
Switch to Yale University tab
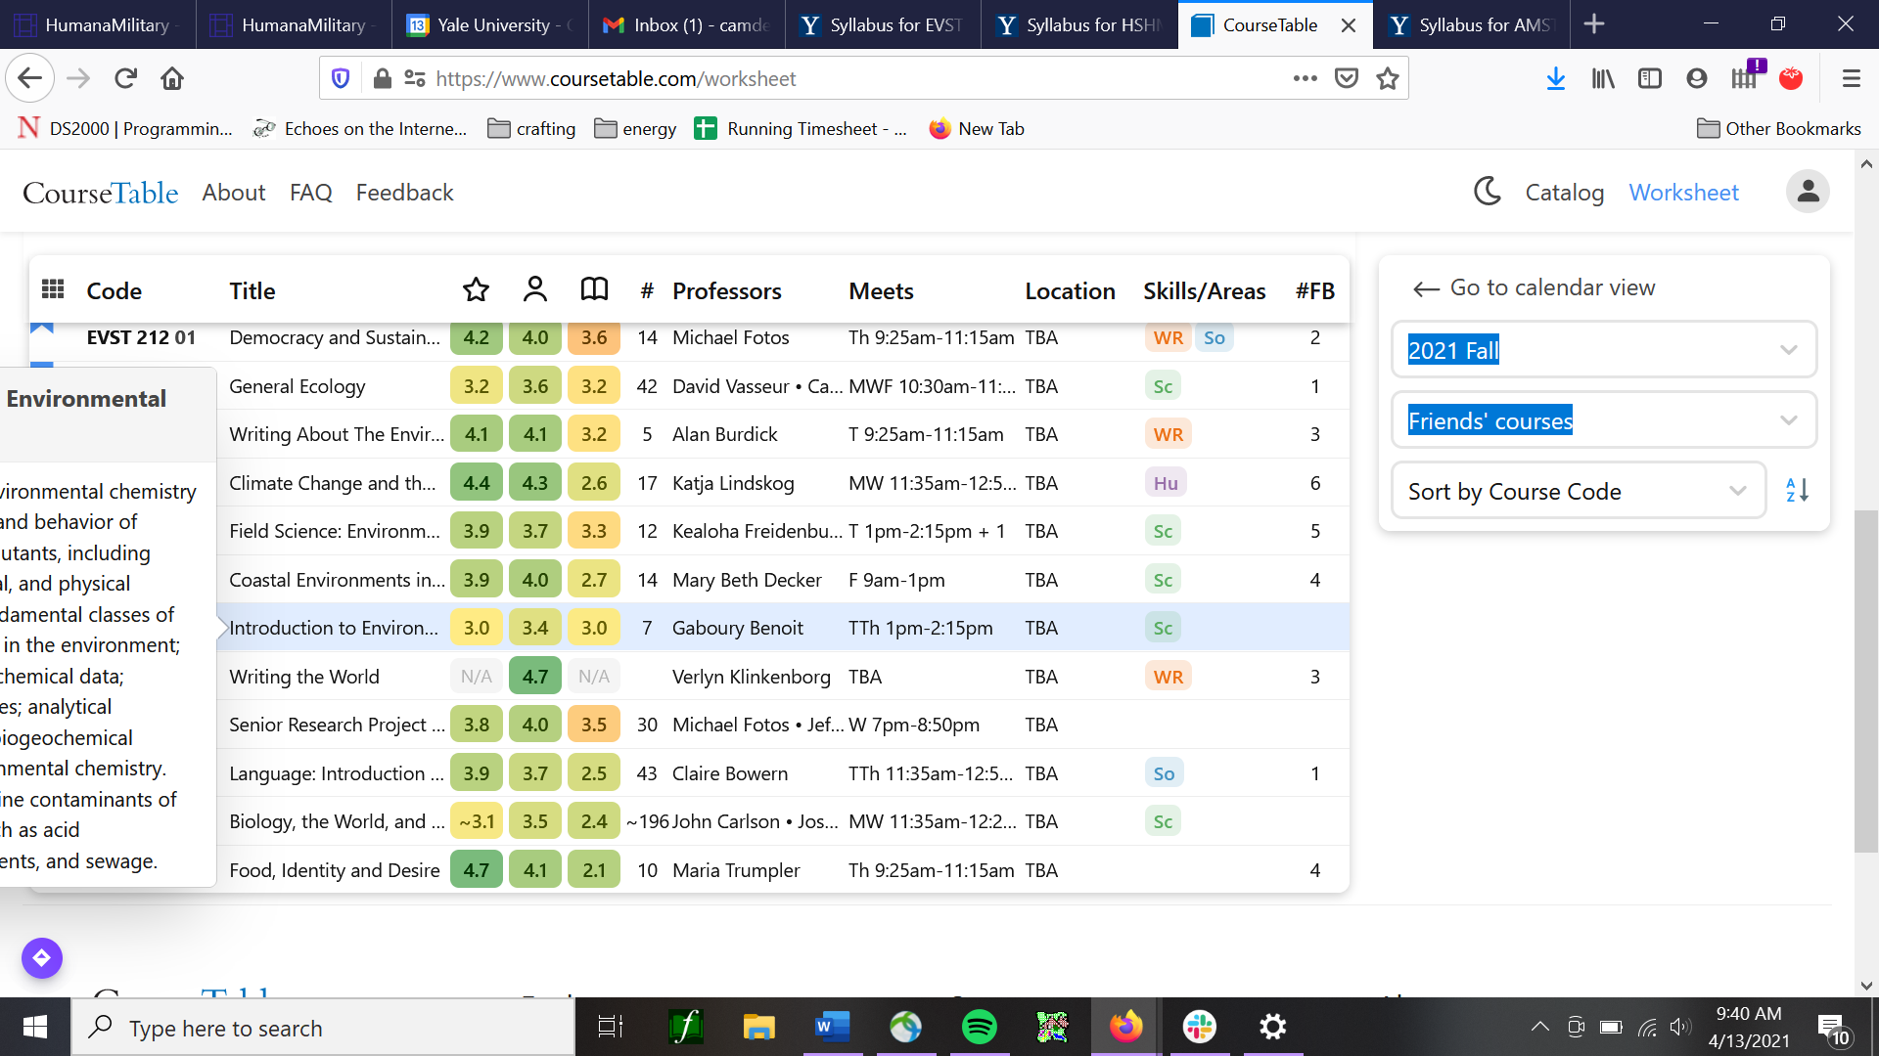[x=490, y=24]
